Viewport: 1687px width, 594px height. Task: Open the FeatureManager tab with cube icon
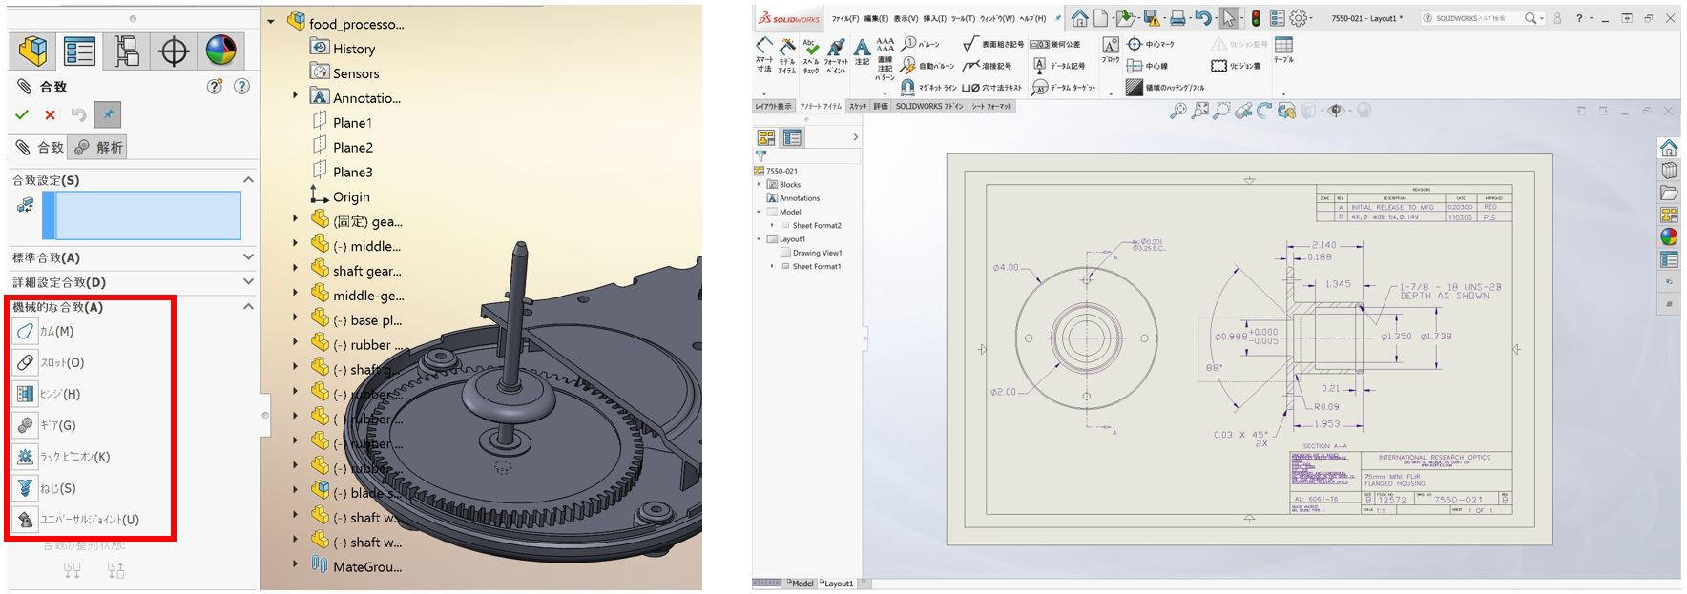[34, 51]
